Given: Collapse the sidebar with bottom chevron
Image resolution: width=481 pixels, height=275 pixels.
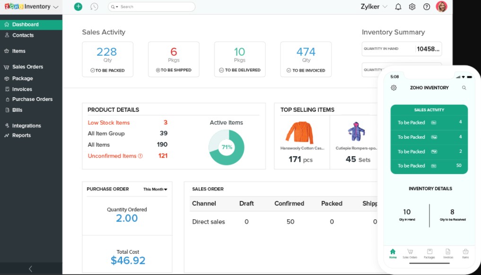Looking at the screenshot, I should 30,269.
